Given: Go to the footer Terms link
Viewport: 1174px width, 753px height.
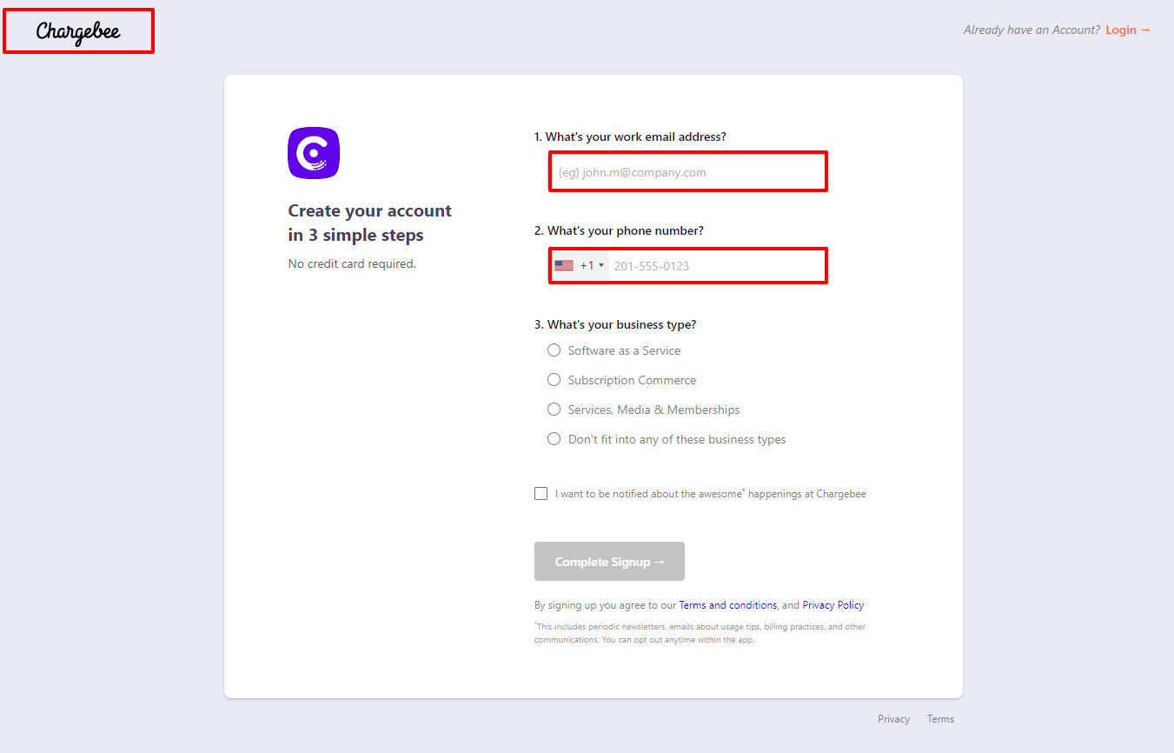Looking at the screenshot, I should click(940, 719).
